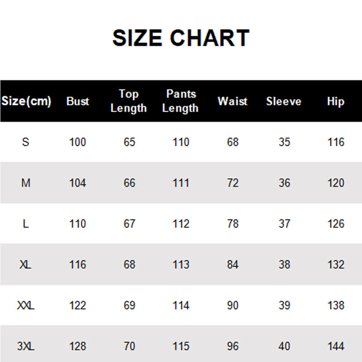Click the M size row label
The width and height of the screenshot is (362, 362).
click(26, 183)
